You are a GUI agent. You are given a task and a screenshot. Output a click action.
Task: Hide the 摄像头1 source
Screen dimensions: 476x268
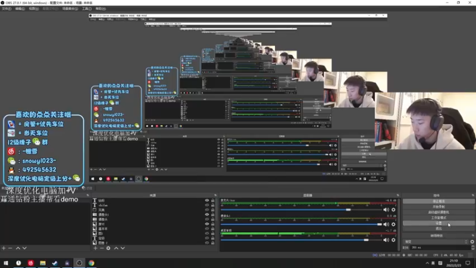206,214
